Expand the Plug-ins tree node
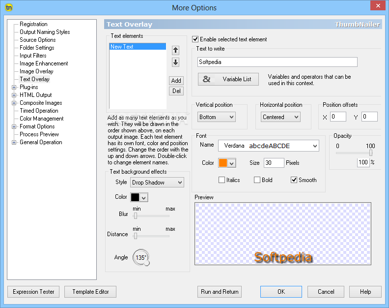 14,87
